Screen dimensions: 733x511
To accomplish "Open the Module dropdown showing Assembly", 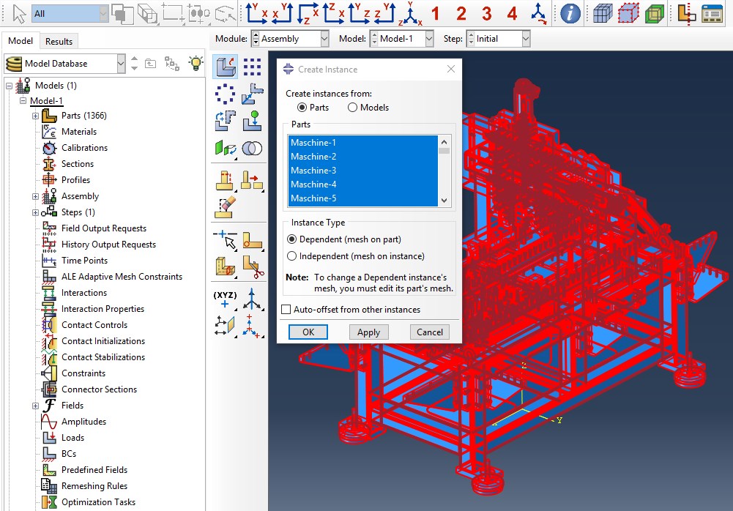I will pyautogui.click(x=324, y=39).
